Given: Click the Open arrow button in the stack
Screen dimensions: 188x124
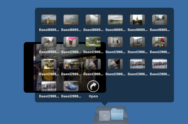Looking at the screenshot, I should click(x=93, y=86).
